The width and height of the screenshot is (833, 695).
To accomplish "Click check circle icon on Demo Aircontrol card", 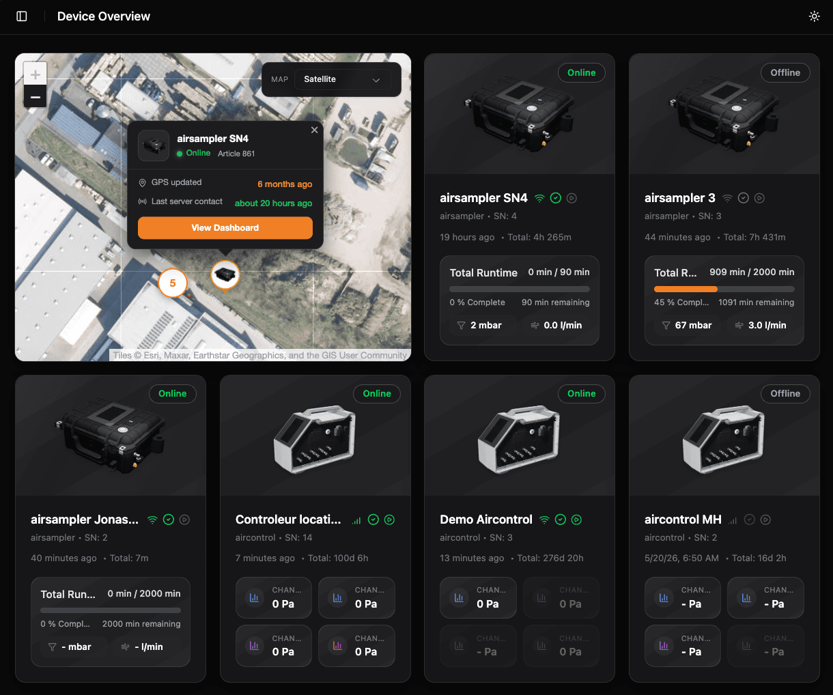I will pyautogui.click(x=561, y=520).
